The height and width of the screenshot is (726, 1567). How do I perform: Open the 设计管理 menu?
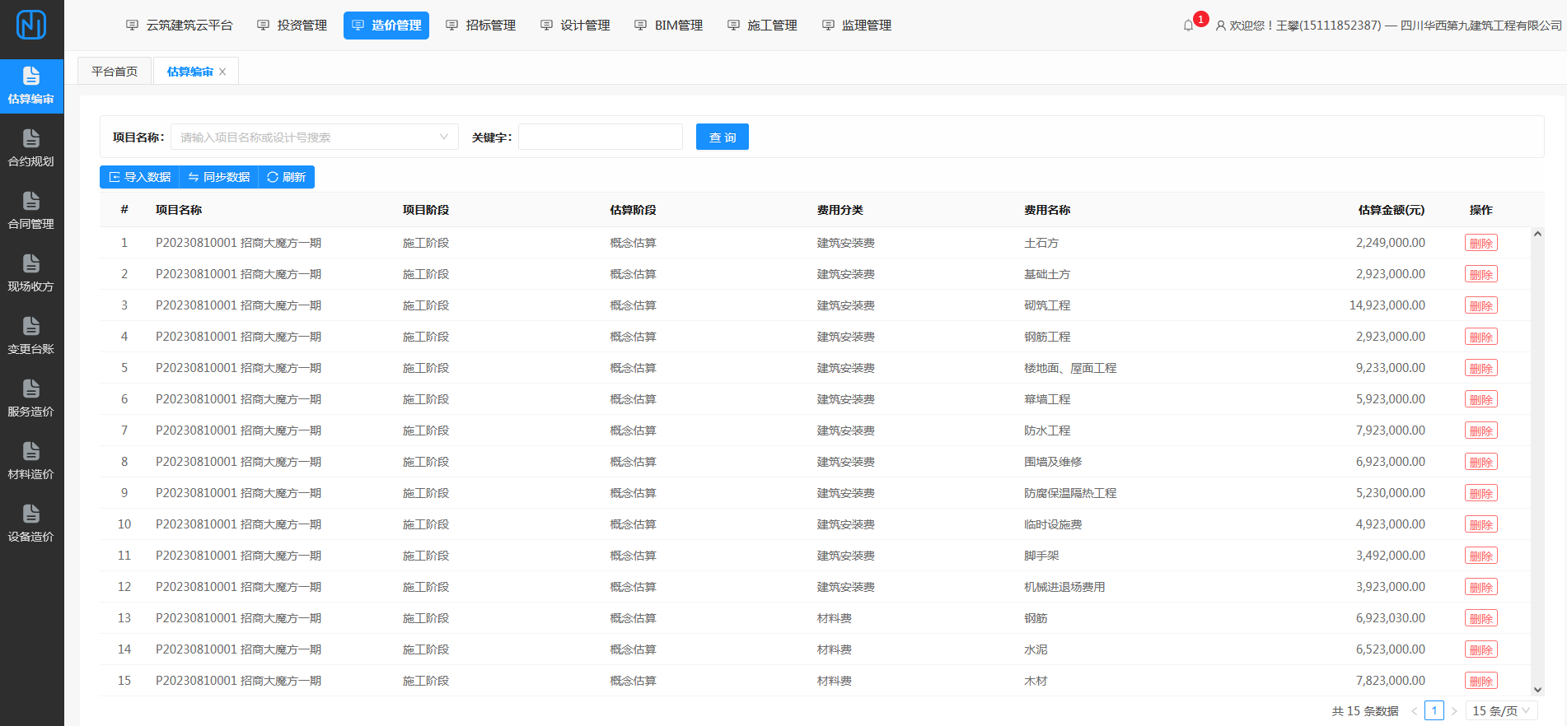click(x=575, y=26)
